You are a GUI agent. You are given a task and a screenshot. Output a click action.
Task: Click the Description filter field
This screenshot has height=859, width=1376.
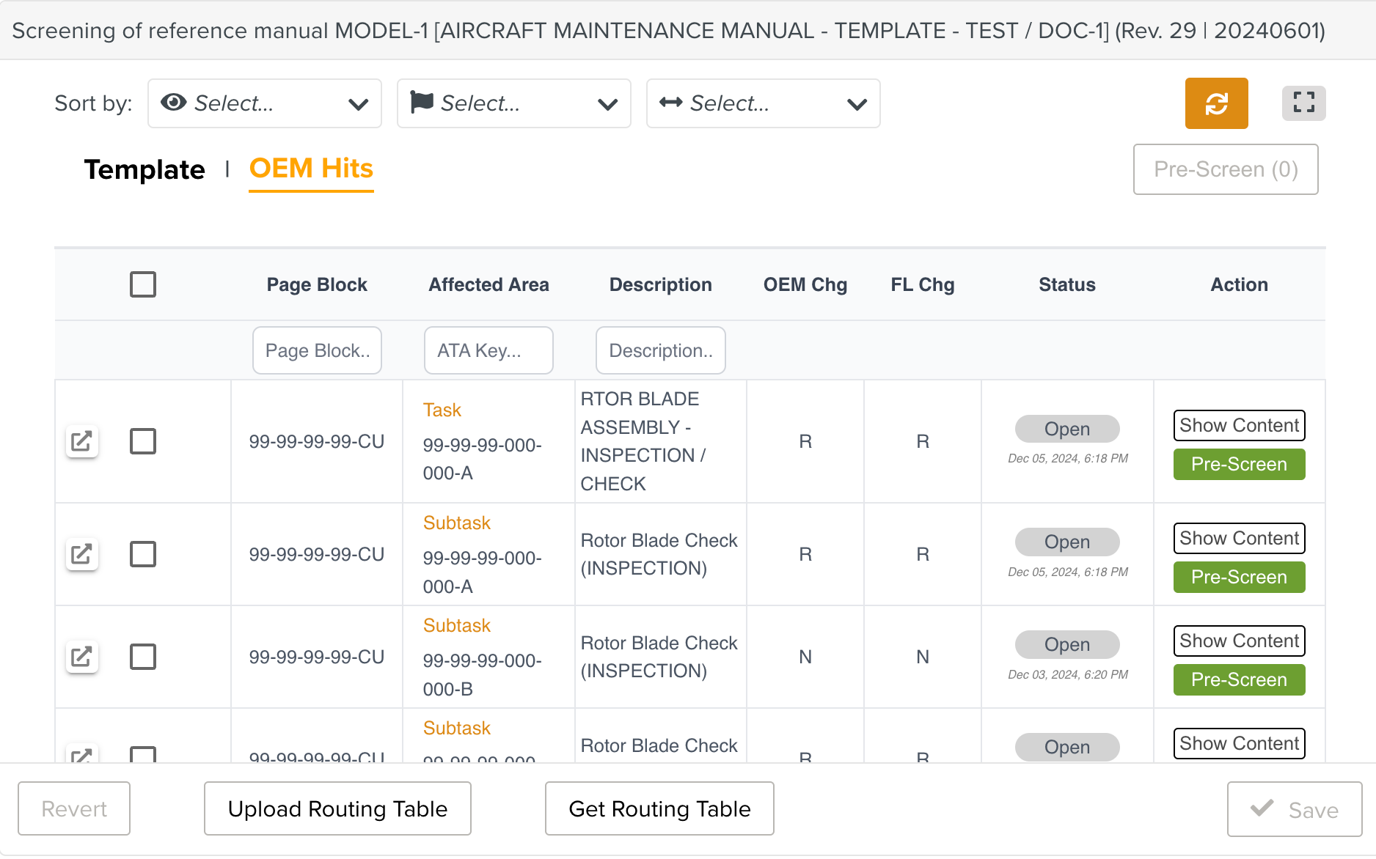coord(660,350)
